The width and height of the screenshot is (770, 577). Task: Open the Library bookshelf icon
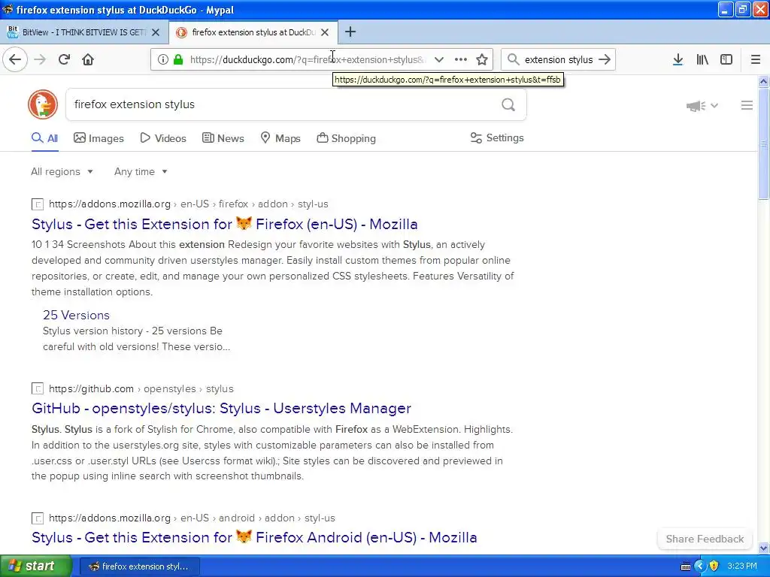pos(702,59)
